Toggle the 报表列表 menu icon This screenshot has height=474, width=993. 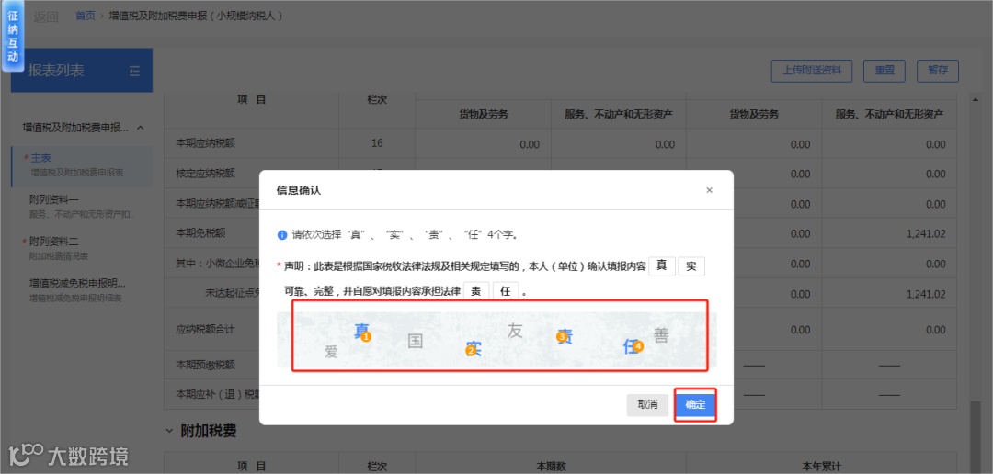tap(134, 71)
